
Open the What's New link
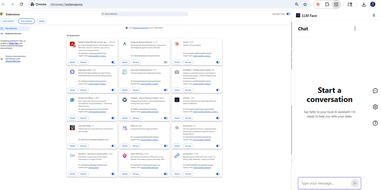[x=14, y=43]
